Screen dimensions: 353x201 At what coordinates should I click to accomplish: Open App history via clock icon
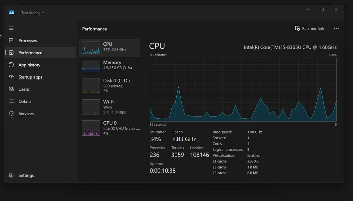click(x=11, y=65)
